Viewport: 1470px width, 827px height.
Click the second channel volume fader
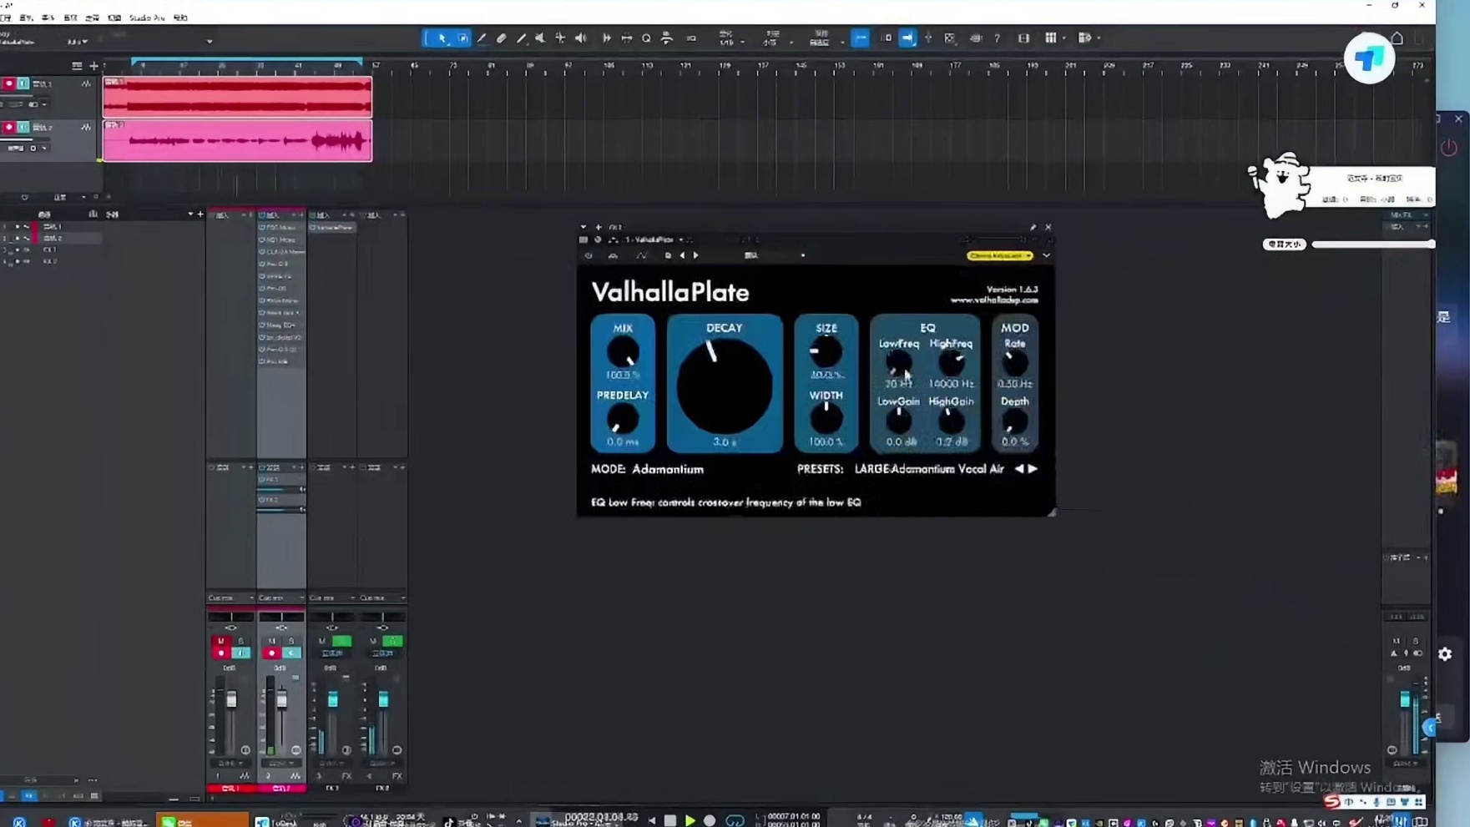point(281,701)
